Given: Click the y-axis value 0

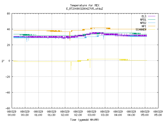Looking at the screenshot, I should [x=9, y=61].
